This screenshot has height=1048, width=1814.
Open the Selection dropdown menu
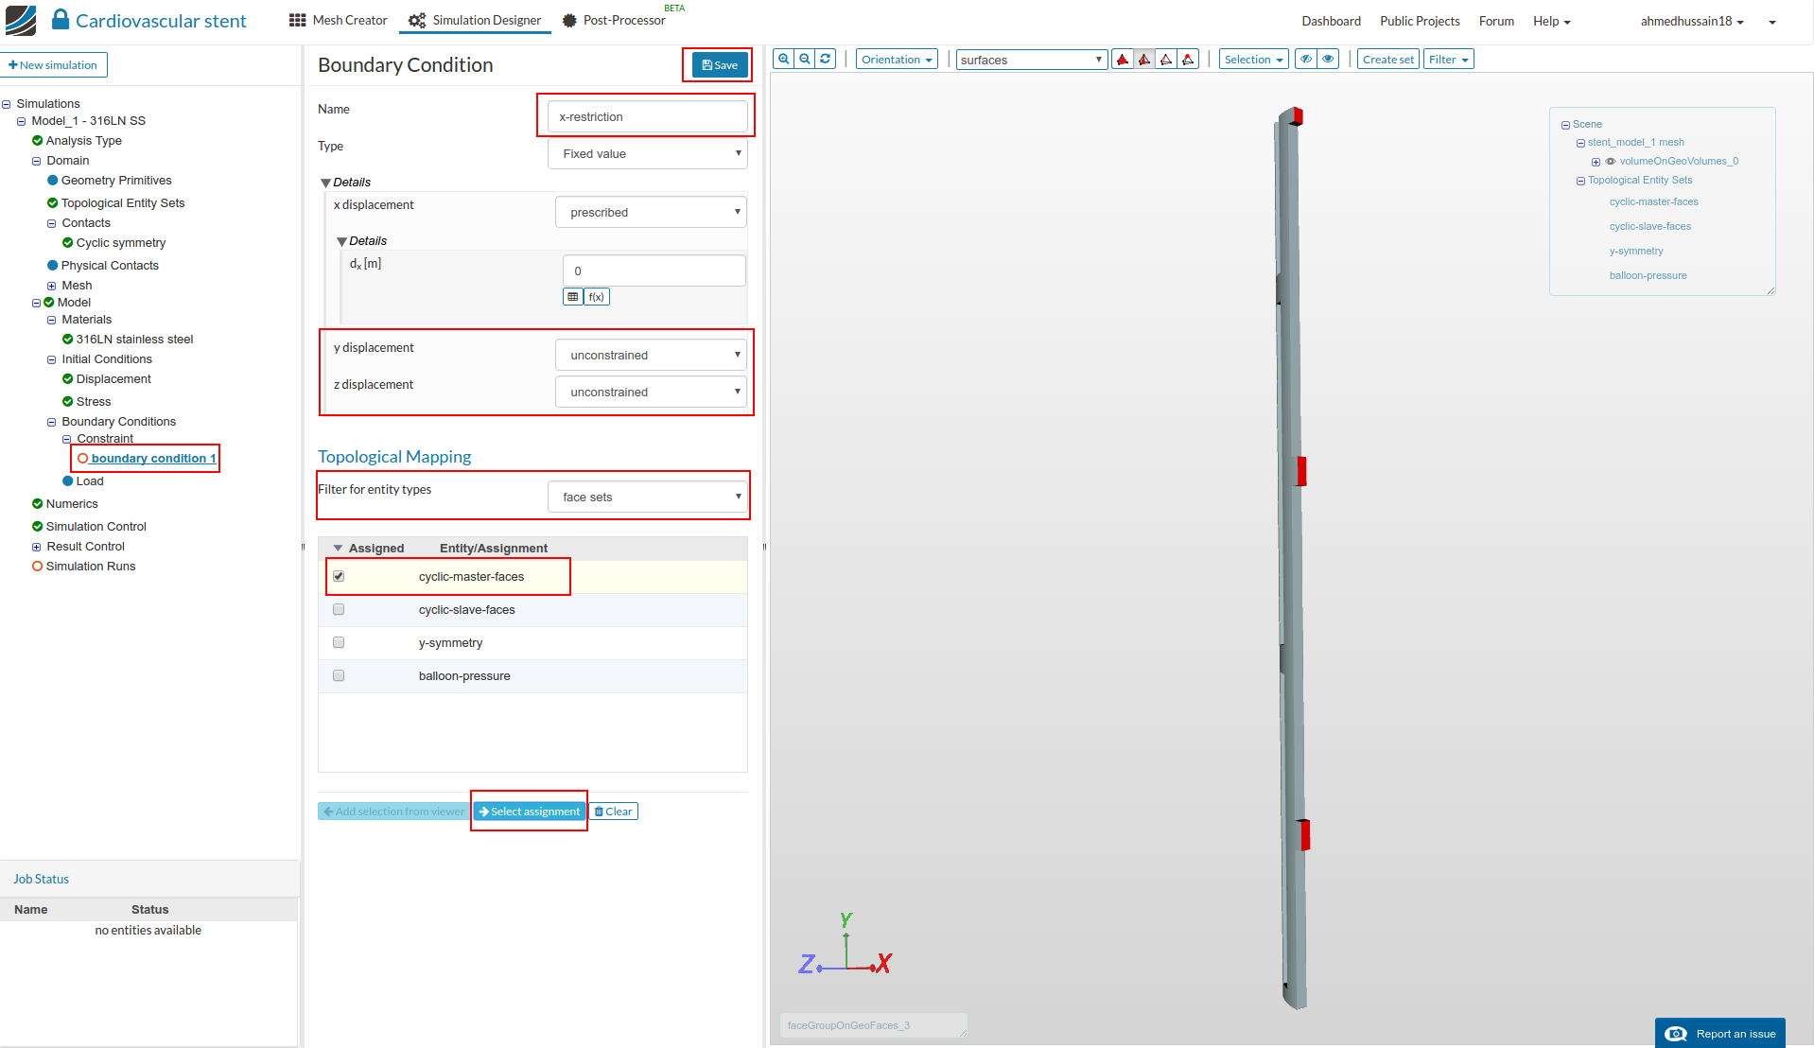(1253, 60)
